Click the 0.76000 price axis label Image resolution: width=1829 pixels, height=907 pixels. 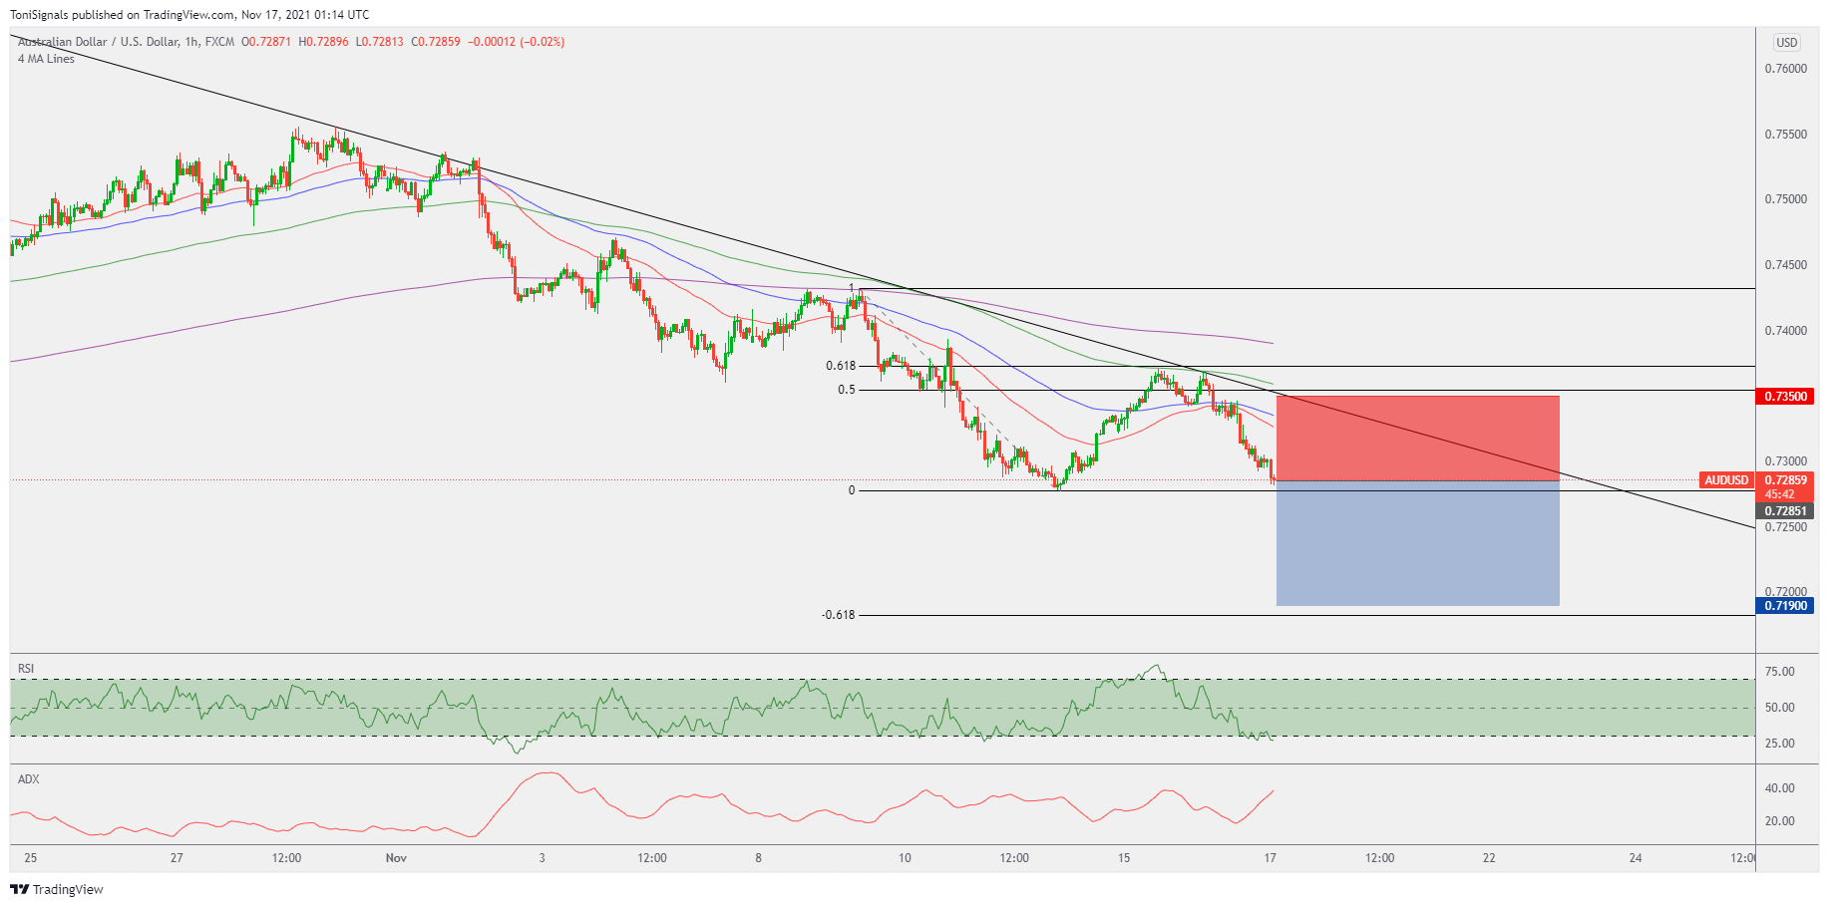1785,69
